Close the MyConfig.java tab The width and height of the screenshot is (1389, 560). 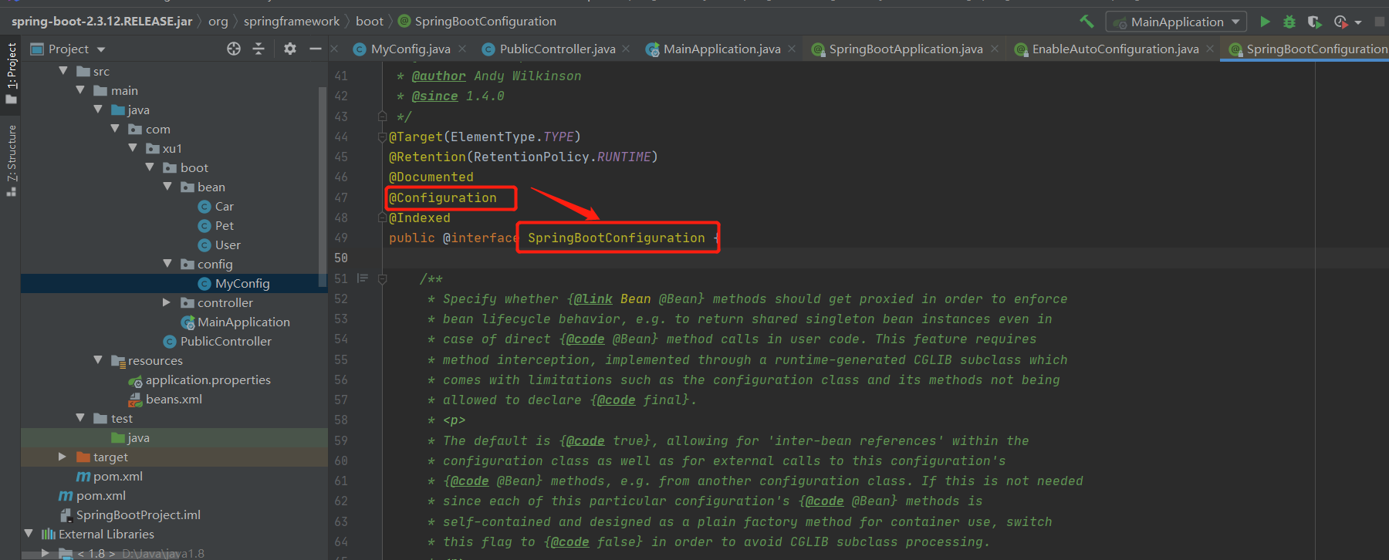coord(462,49)
